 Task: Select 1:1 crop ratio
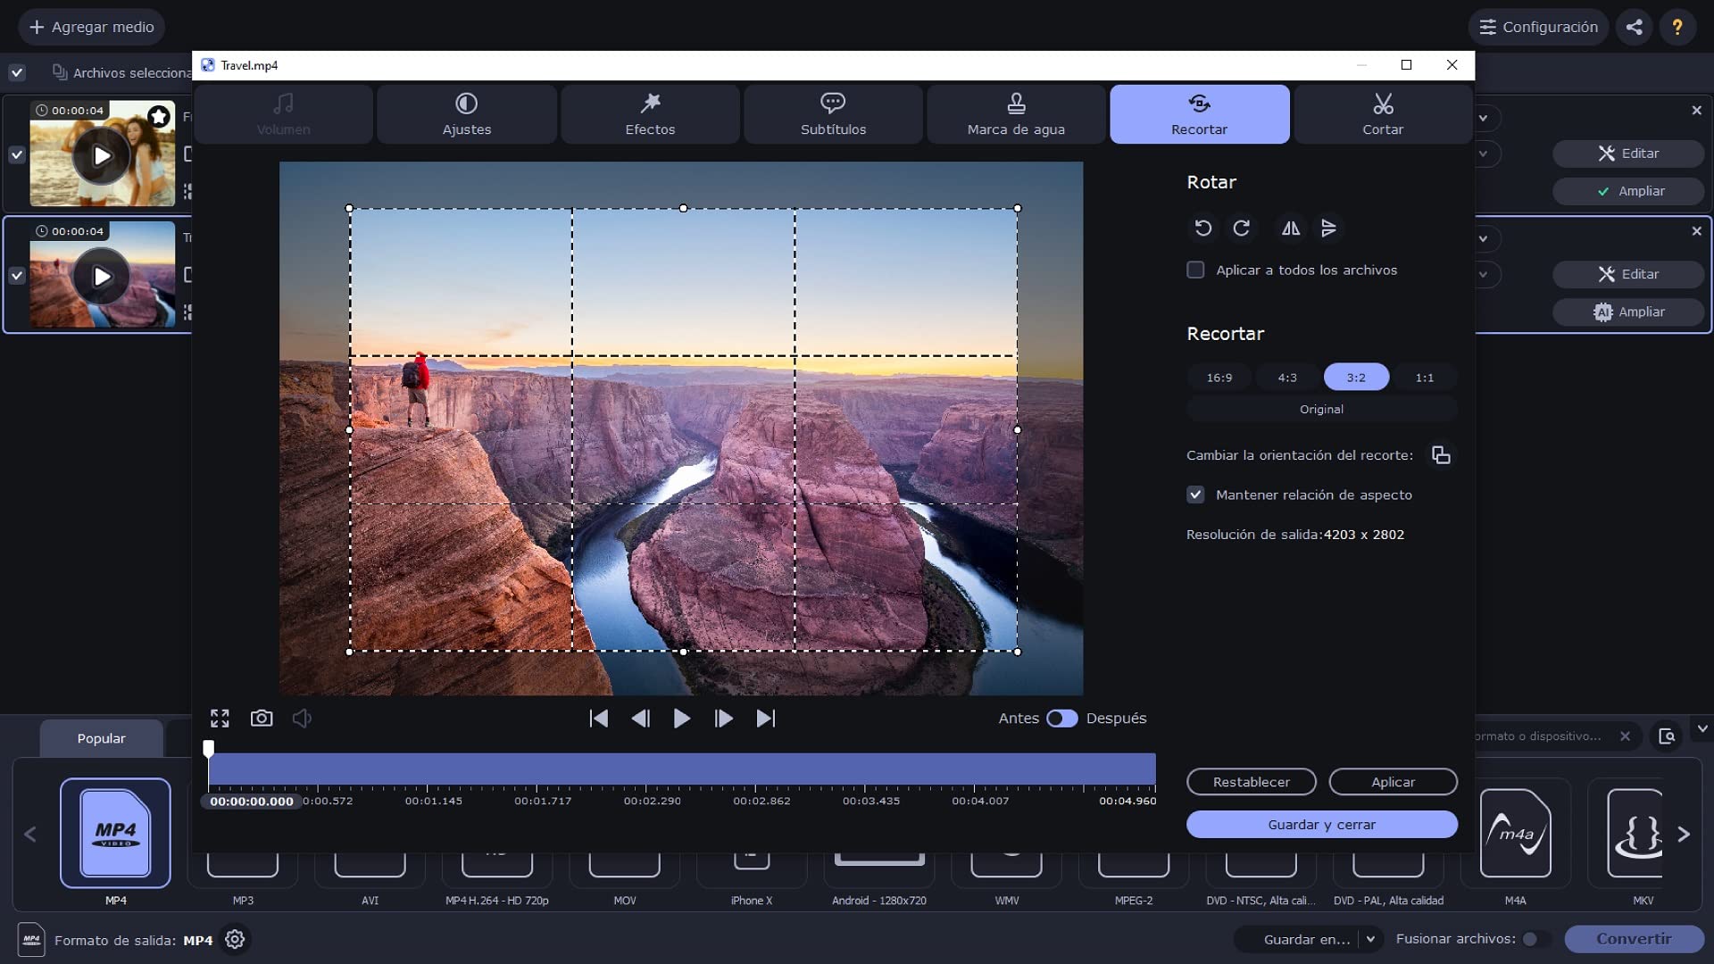pyautogui.click(x=1425, y=378)
